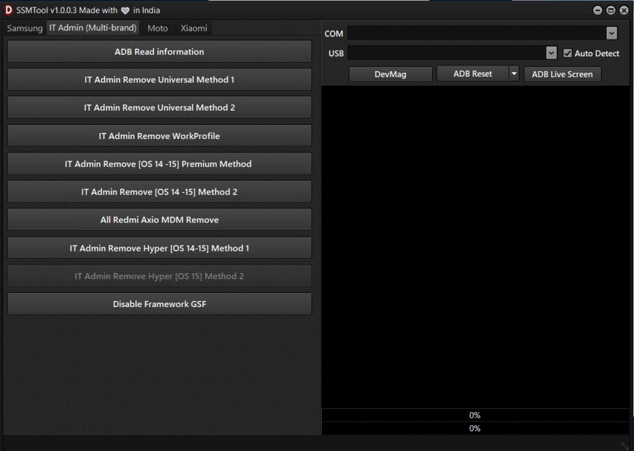Click IT Admin Remove WorkProfile button
The width and height of the screenshot is (634, 451).
159,136
